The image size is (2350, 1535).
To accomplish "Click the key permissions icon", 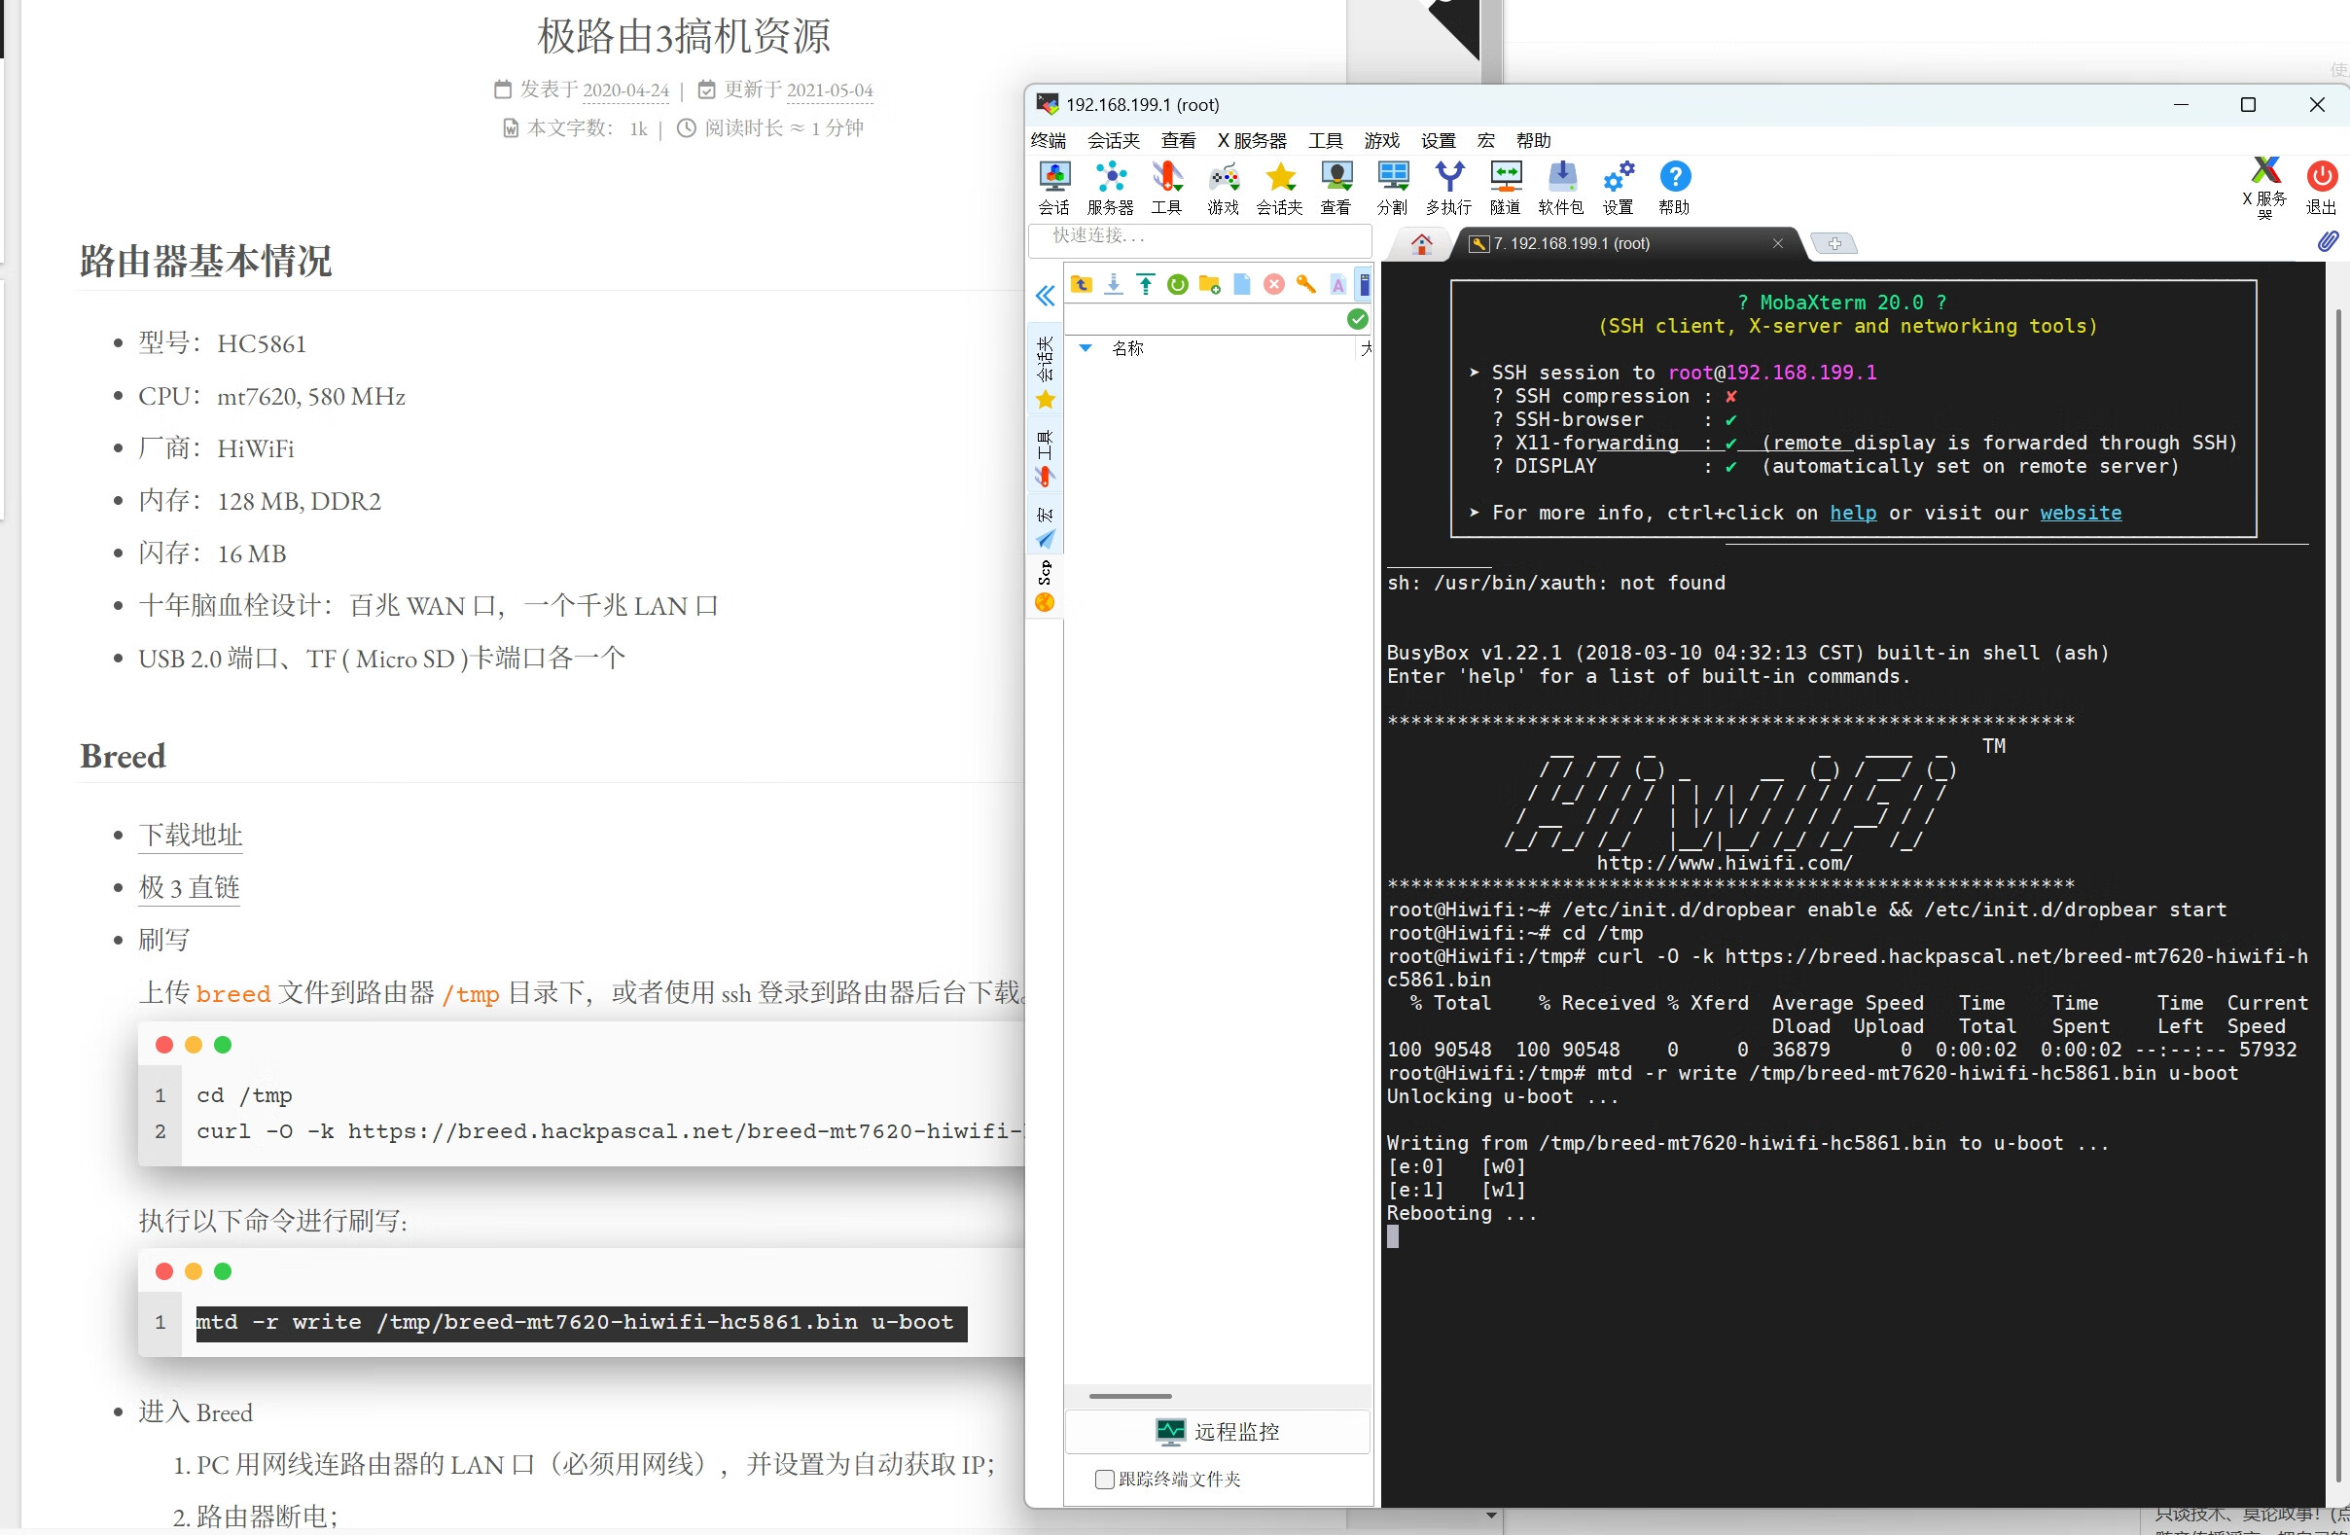I will tap(1305, 284).
